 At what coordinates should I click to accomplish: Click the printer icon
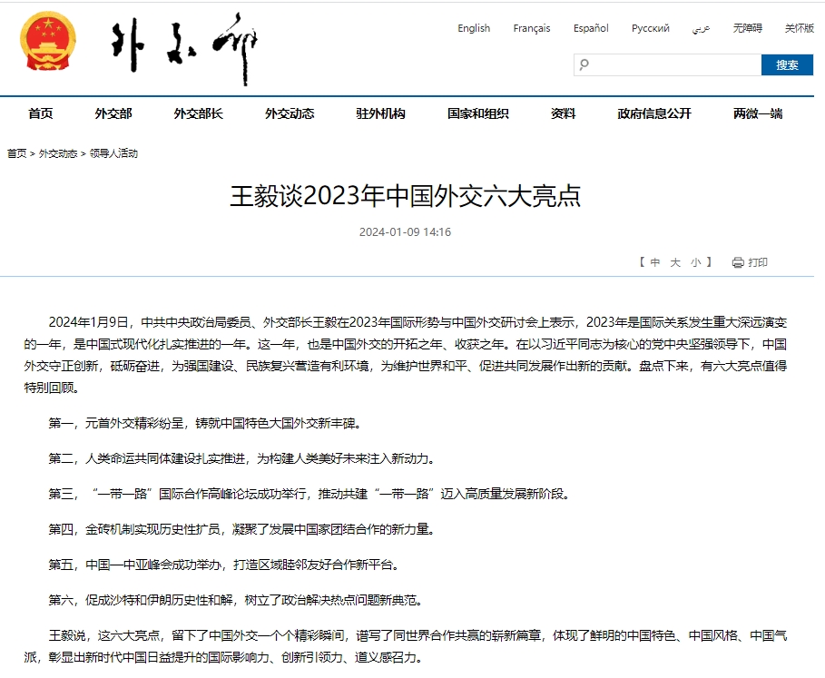737,262
